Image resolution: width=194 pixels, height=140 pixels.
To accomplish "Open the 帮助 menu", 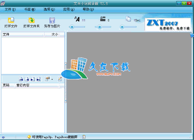I will tap(88, 10).
